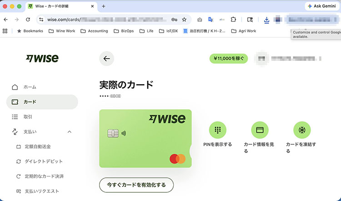Click the site information icon in address bar
Screen dimensions: 341x201
[41, 20]
